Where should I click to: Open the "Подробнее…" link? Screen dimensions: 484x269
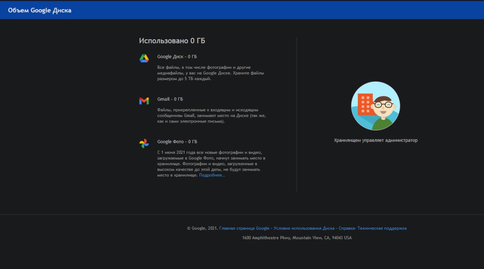[212, 175]
